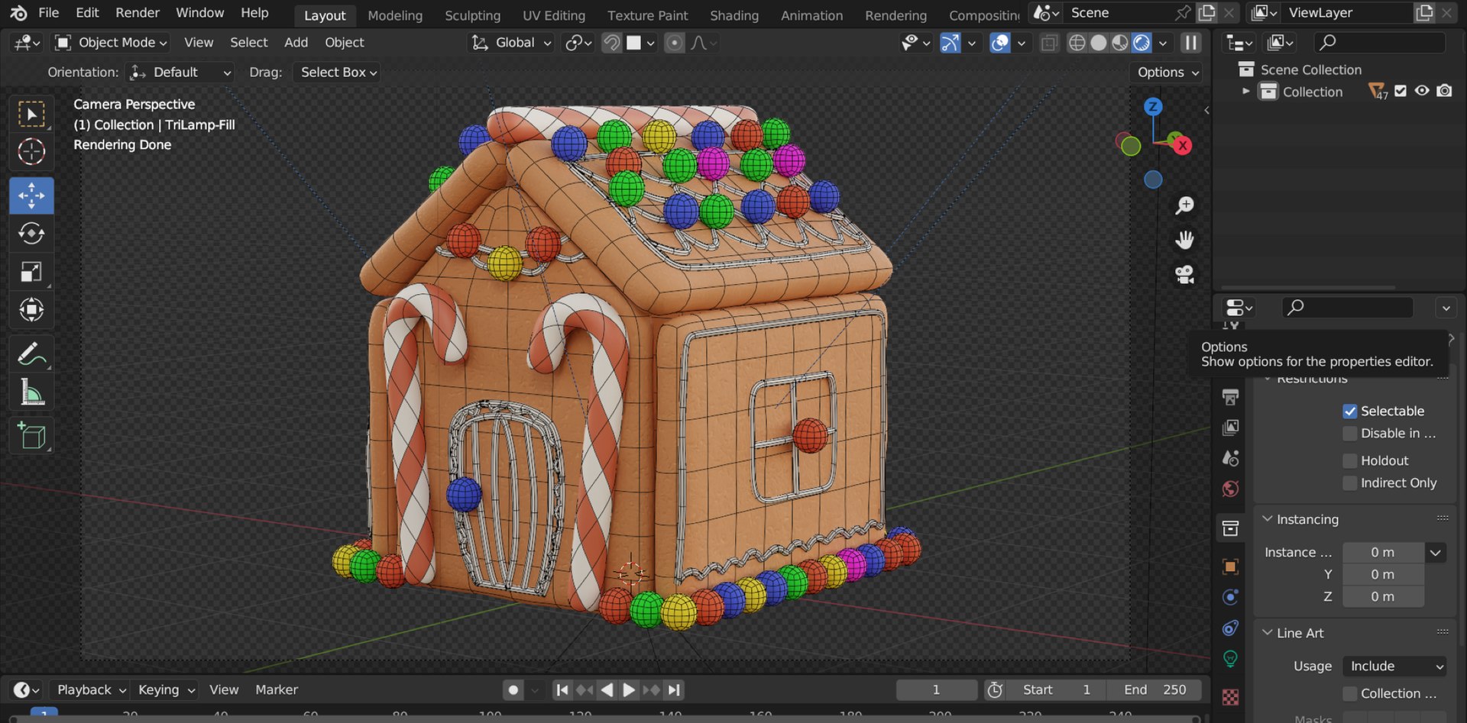Toggle Collection render camera icon

1444,91
